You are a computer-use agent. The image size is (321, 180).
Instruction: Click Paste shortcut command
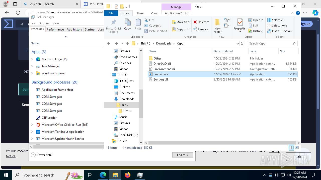(x=156, y=31)
